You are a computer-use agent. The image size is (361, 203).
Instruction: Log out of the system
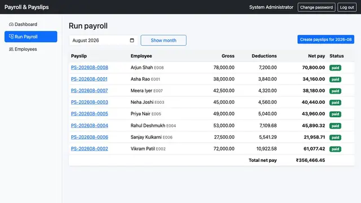pyautogui.click(x=347, y=7)
